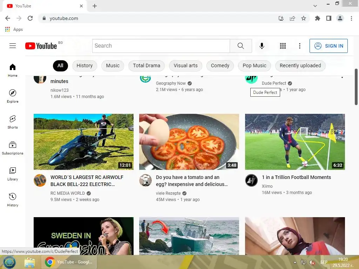Open nikow123 channel link
Viewport: 359px width, 269px height.
tap(60, 90)
